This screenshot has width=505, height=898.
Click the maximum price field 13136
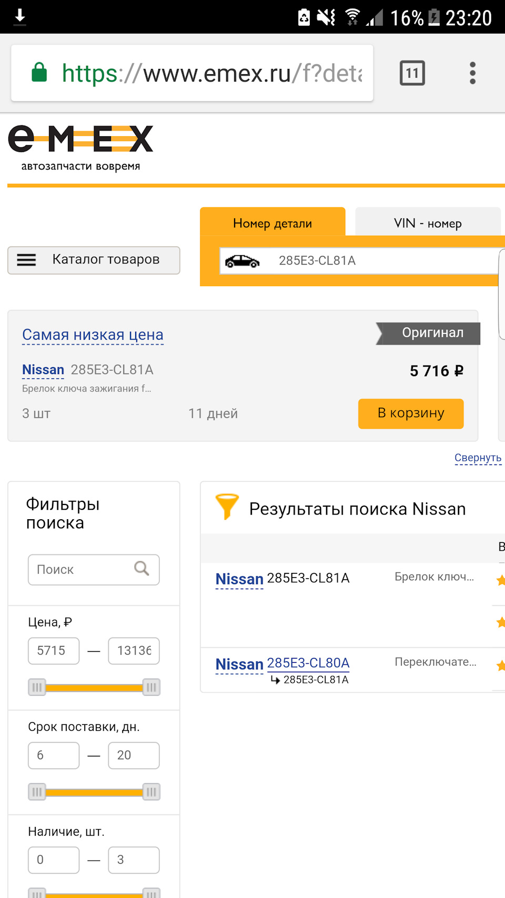tap(134, 651)
